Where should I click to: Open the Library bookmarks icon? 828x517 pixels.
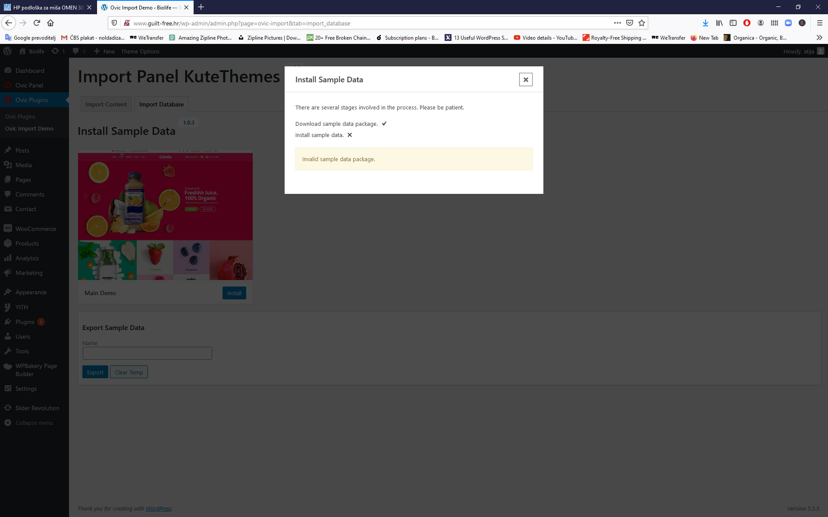719,23
